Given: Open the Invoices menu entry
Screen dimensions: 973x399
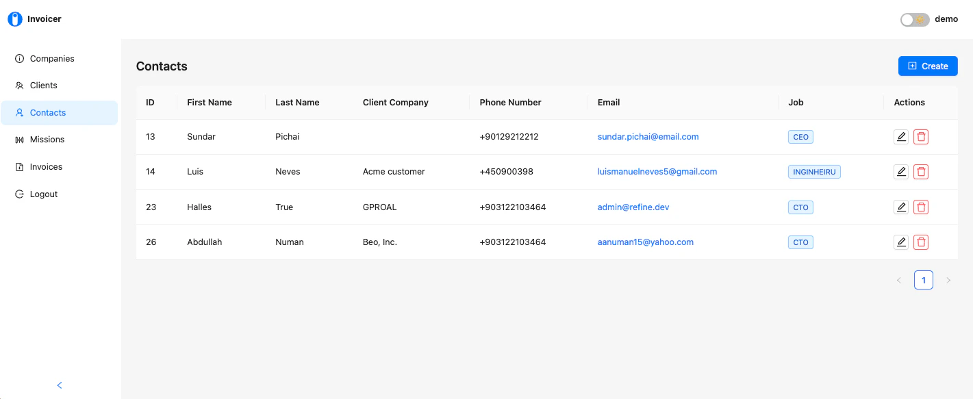Looking at the screenshot, I should tap(47, 166).
